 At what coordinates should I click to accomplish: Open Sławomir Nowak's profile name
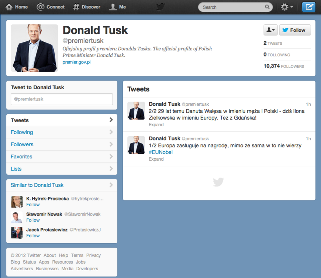(x=44, y=214)
